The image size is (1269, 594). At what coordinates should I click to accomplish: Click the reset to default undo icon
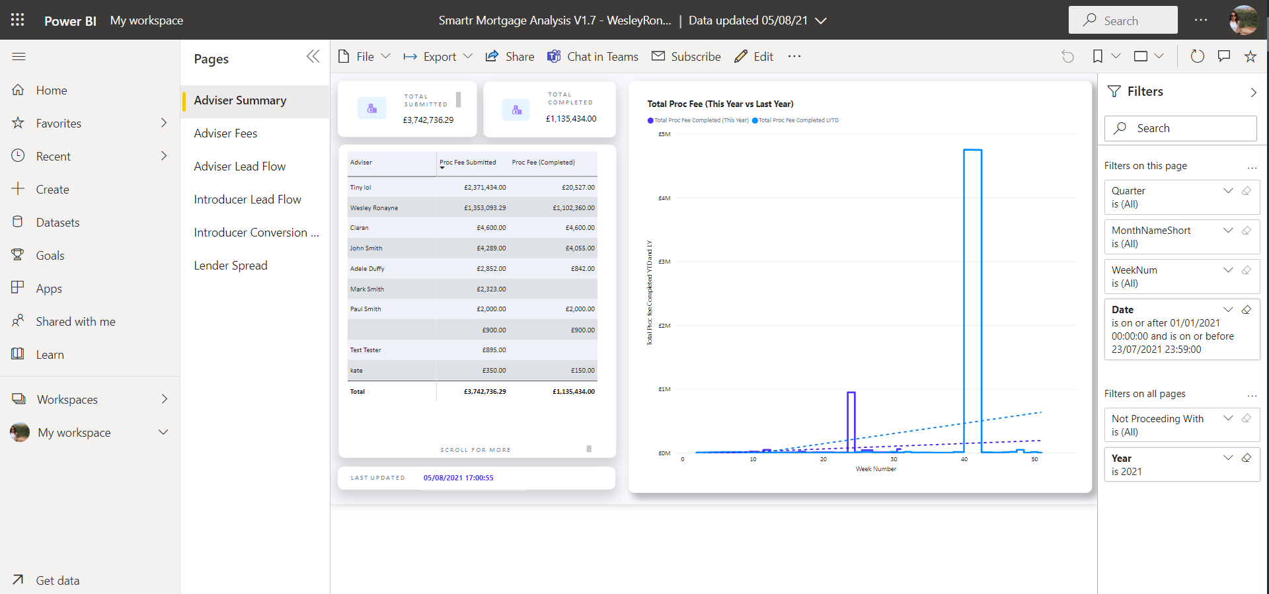[1067, 57]
